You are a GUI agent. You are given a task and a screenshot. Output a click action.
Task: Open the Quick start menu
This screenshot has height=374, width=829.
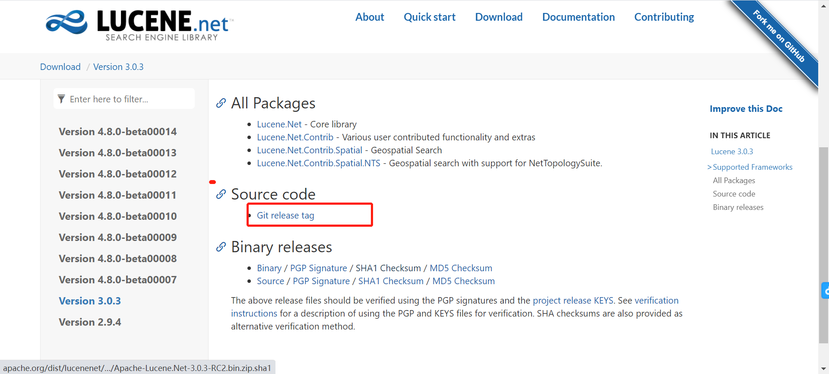[x=429, y=17]
